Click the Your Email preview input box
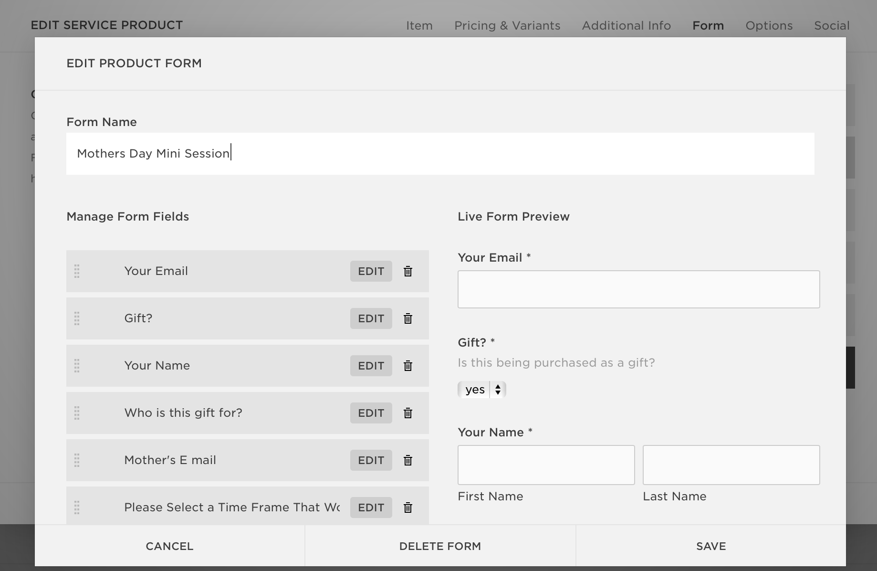877x571 pixels. 638,289
